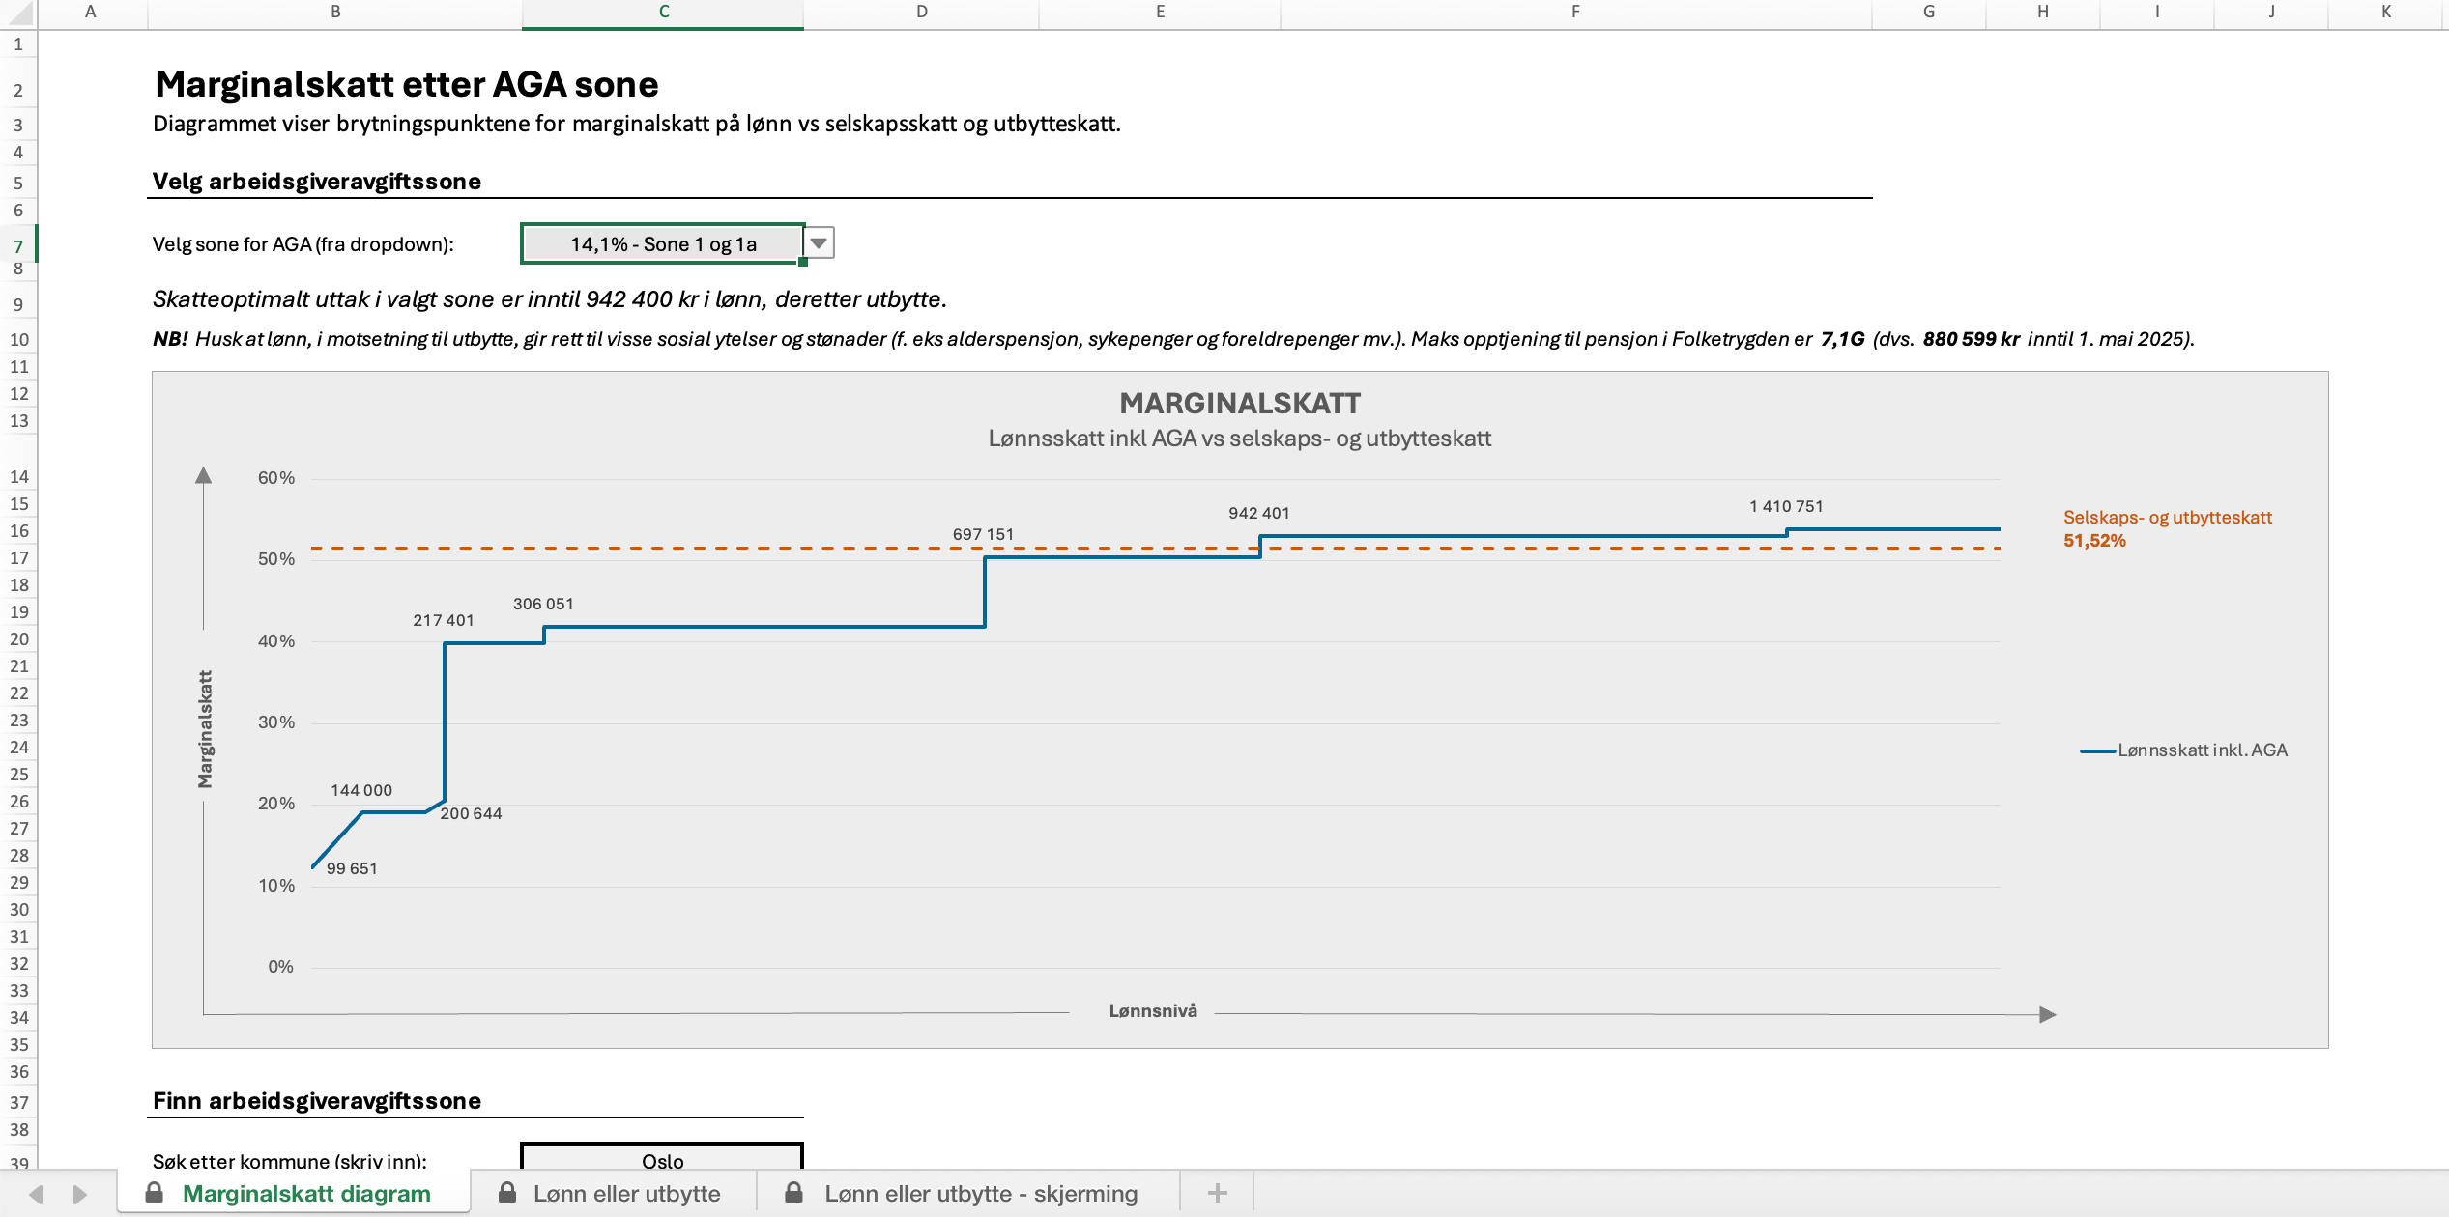This screenshot has height=1217, width=2449.
Task: Select the MARGINALSKATT chart title
Action: (x=1239, y=403)
